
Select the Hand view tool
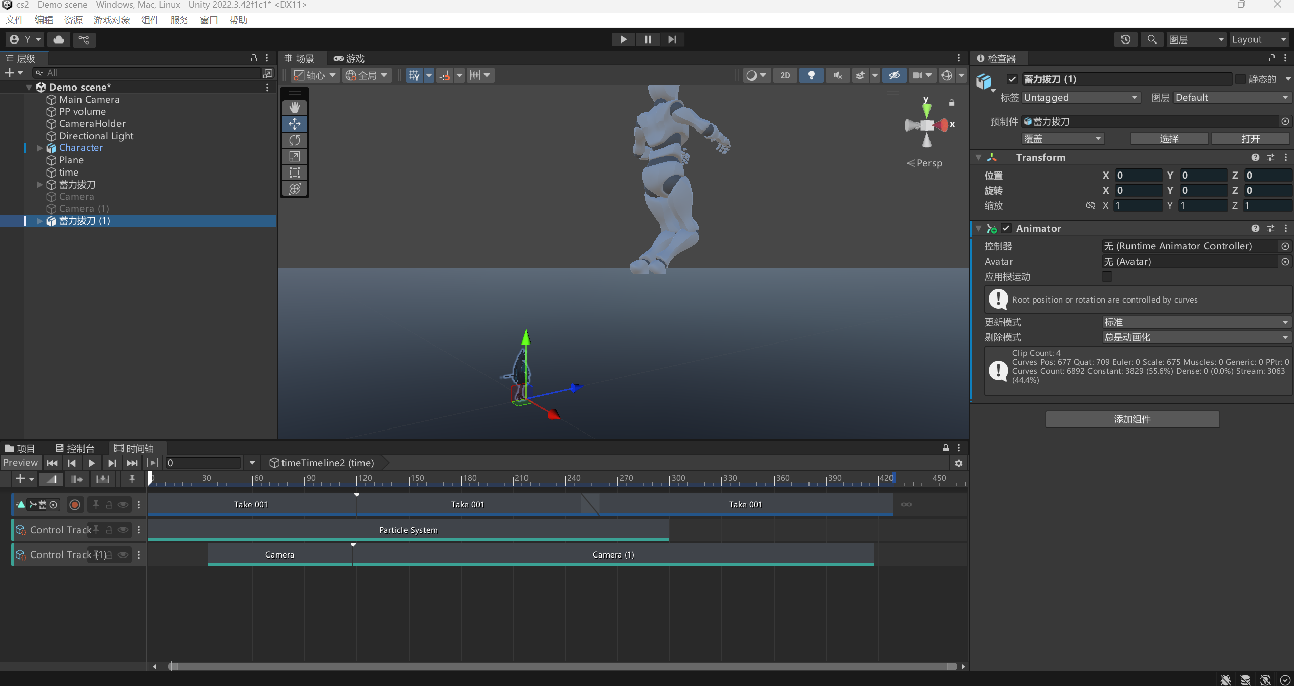coord(295,107)
